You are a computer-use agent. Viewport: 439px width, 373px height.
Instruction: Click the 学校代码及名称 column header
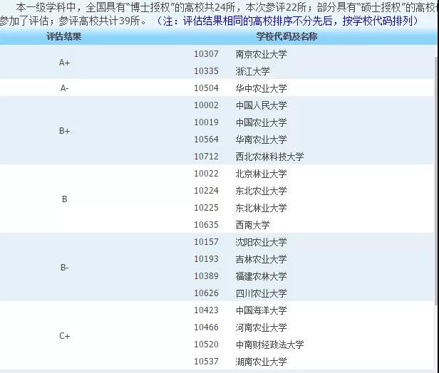(x=286, y=36)
